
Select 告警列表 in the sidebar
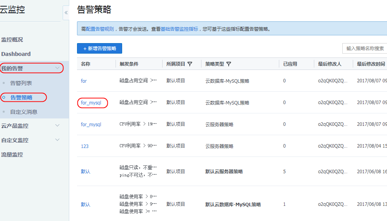(21, 83)
